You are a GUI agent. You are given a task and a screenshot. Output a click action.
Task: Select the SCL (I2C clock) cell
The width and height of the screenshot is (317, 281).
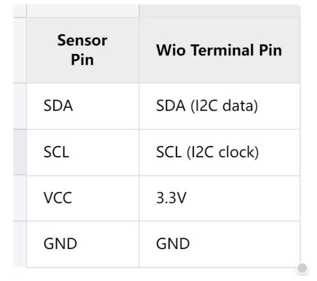tap(219, 152)
